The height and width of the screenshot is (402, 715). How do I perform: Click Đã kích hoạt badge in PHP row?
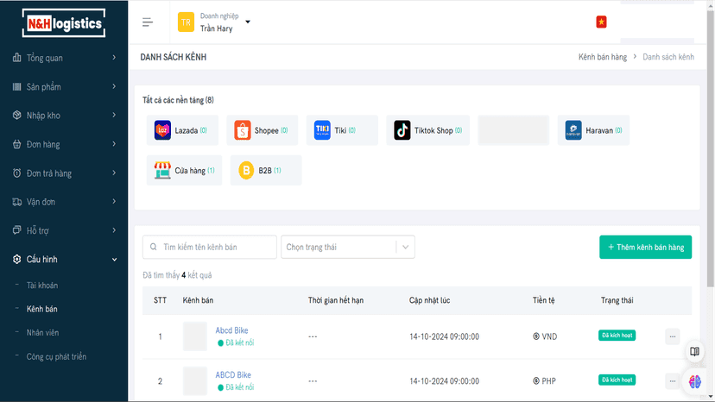click(x=617, y=380)
